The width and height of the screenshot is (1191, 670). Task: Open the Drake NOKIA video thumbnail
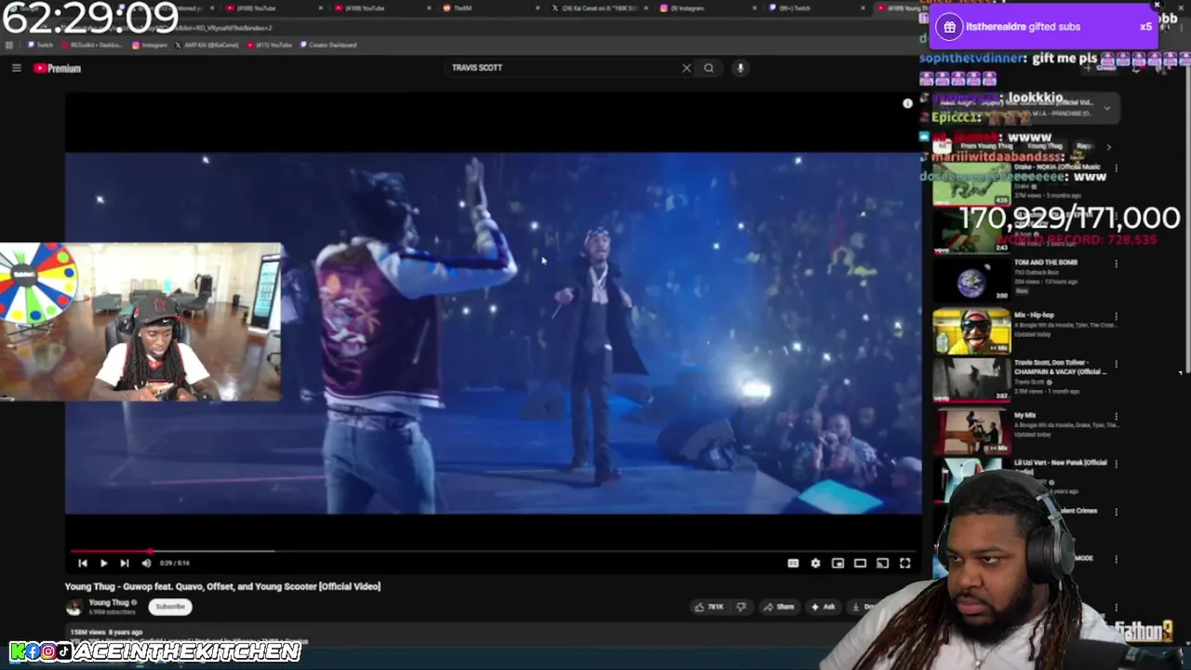tap(971, 186)
